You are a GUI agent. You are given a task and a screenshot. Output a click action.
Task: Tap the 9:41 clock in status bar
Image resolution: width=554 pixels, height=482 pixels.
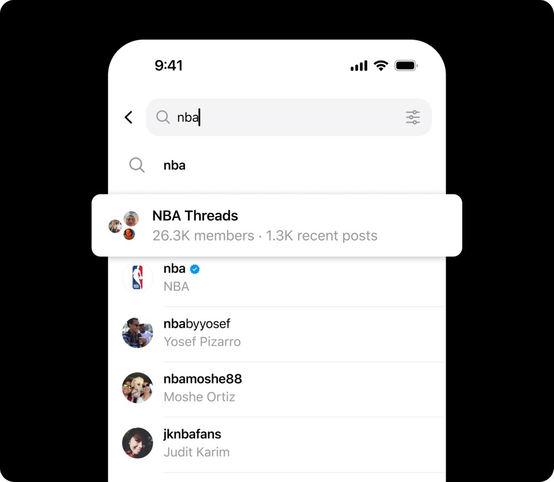click(168, 65)
